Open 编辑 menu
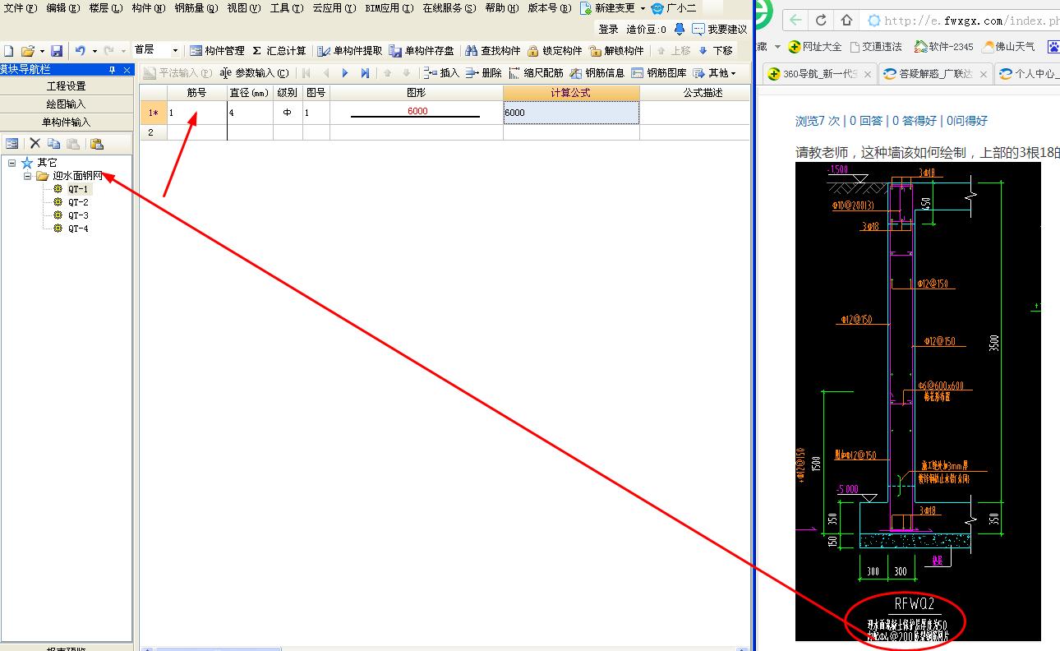 click(63, 8)
